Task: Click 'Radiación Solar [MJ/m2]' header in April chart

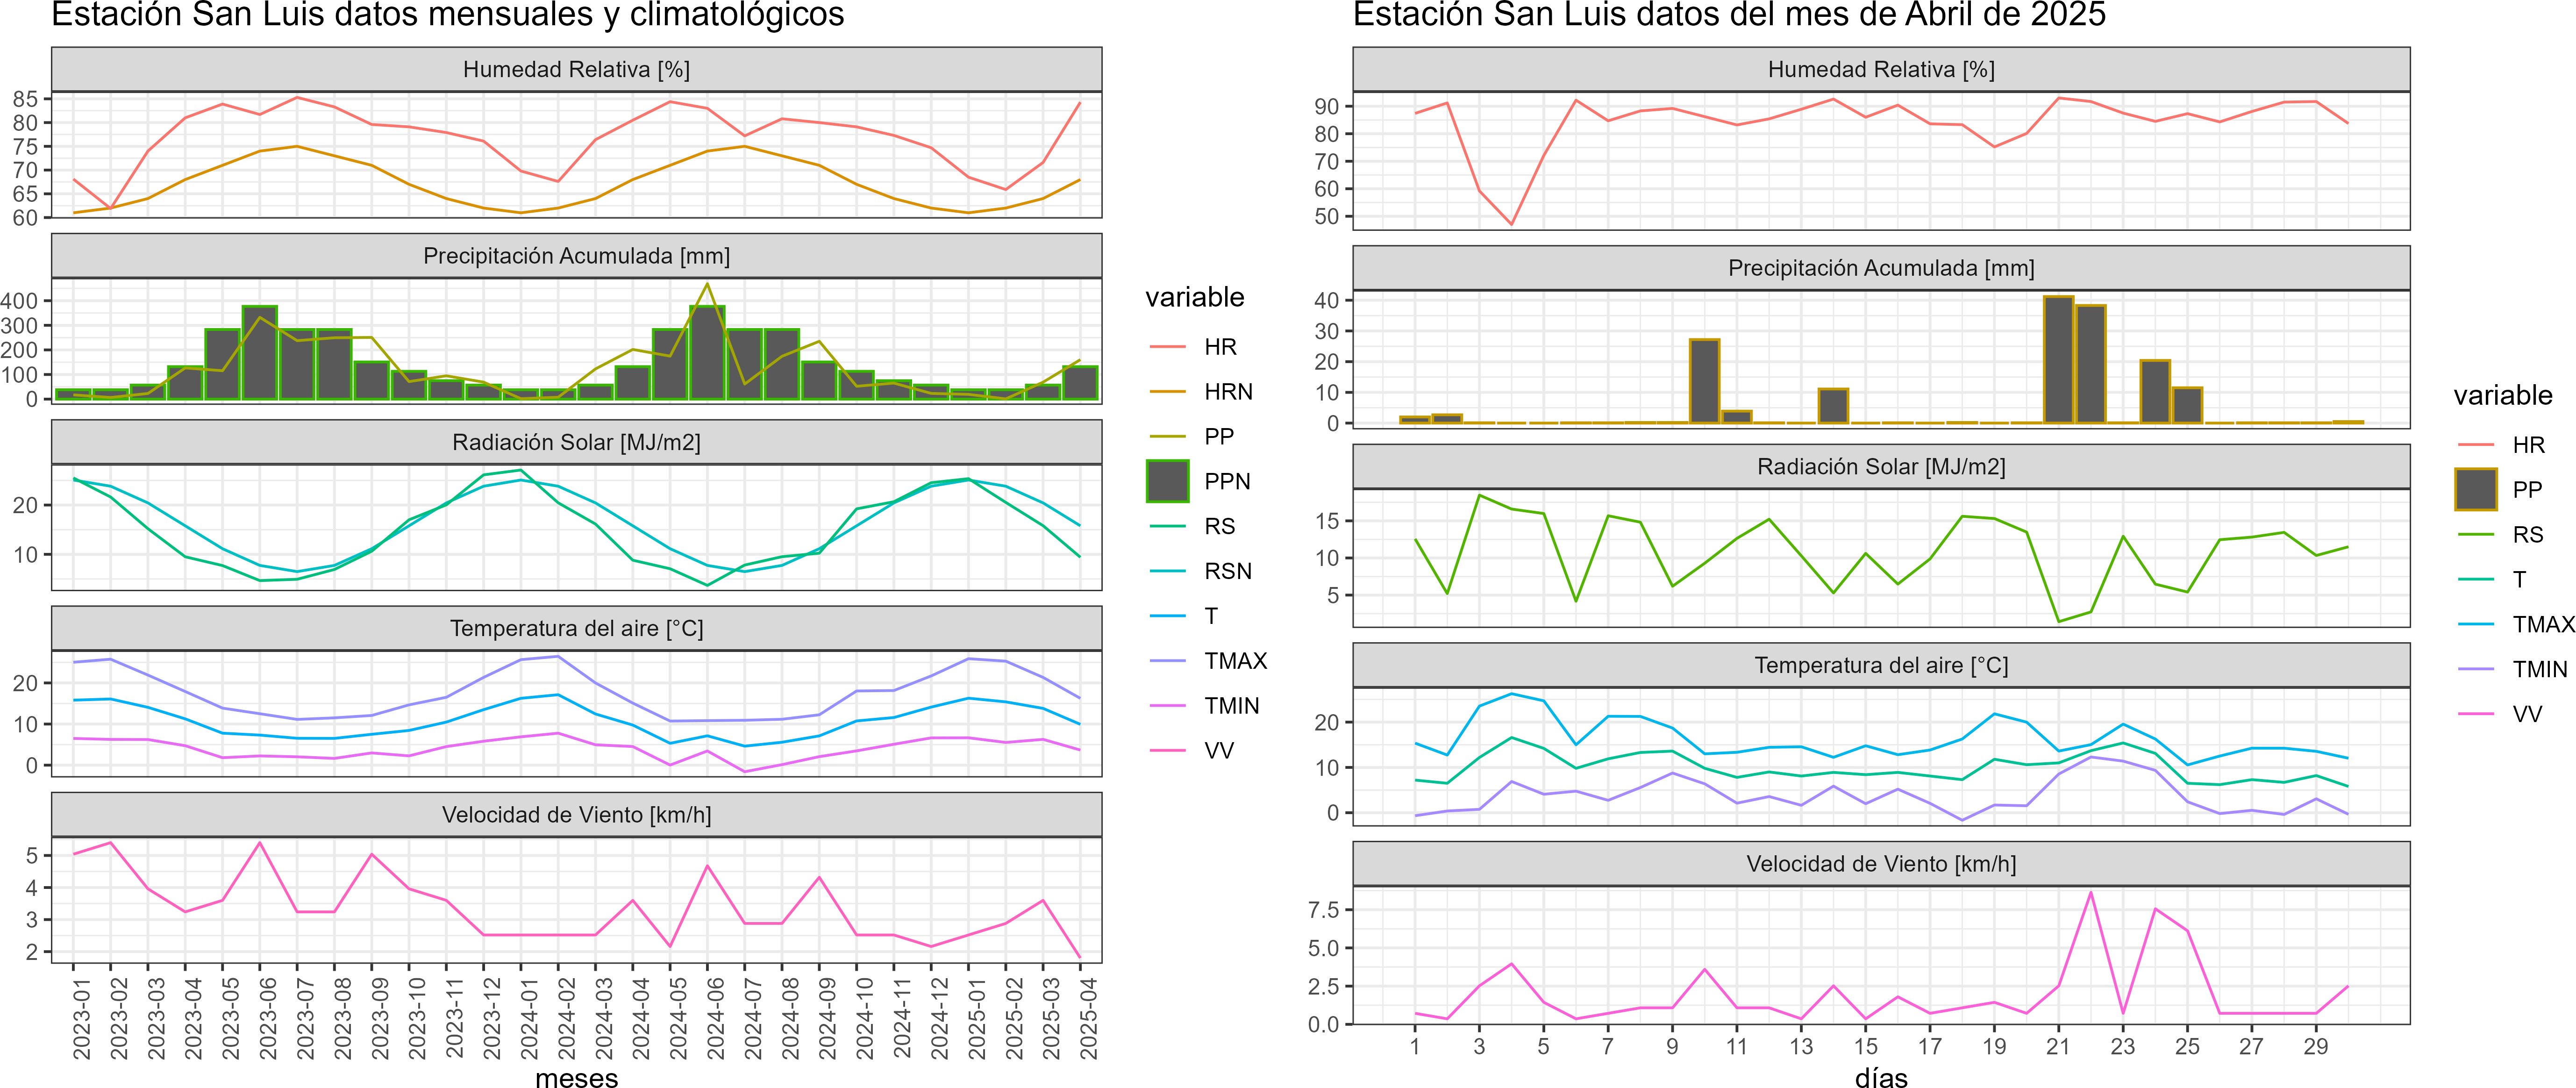Action: click(x=1881, y=466)
